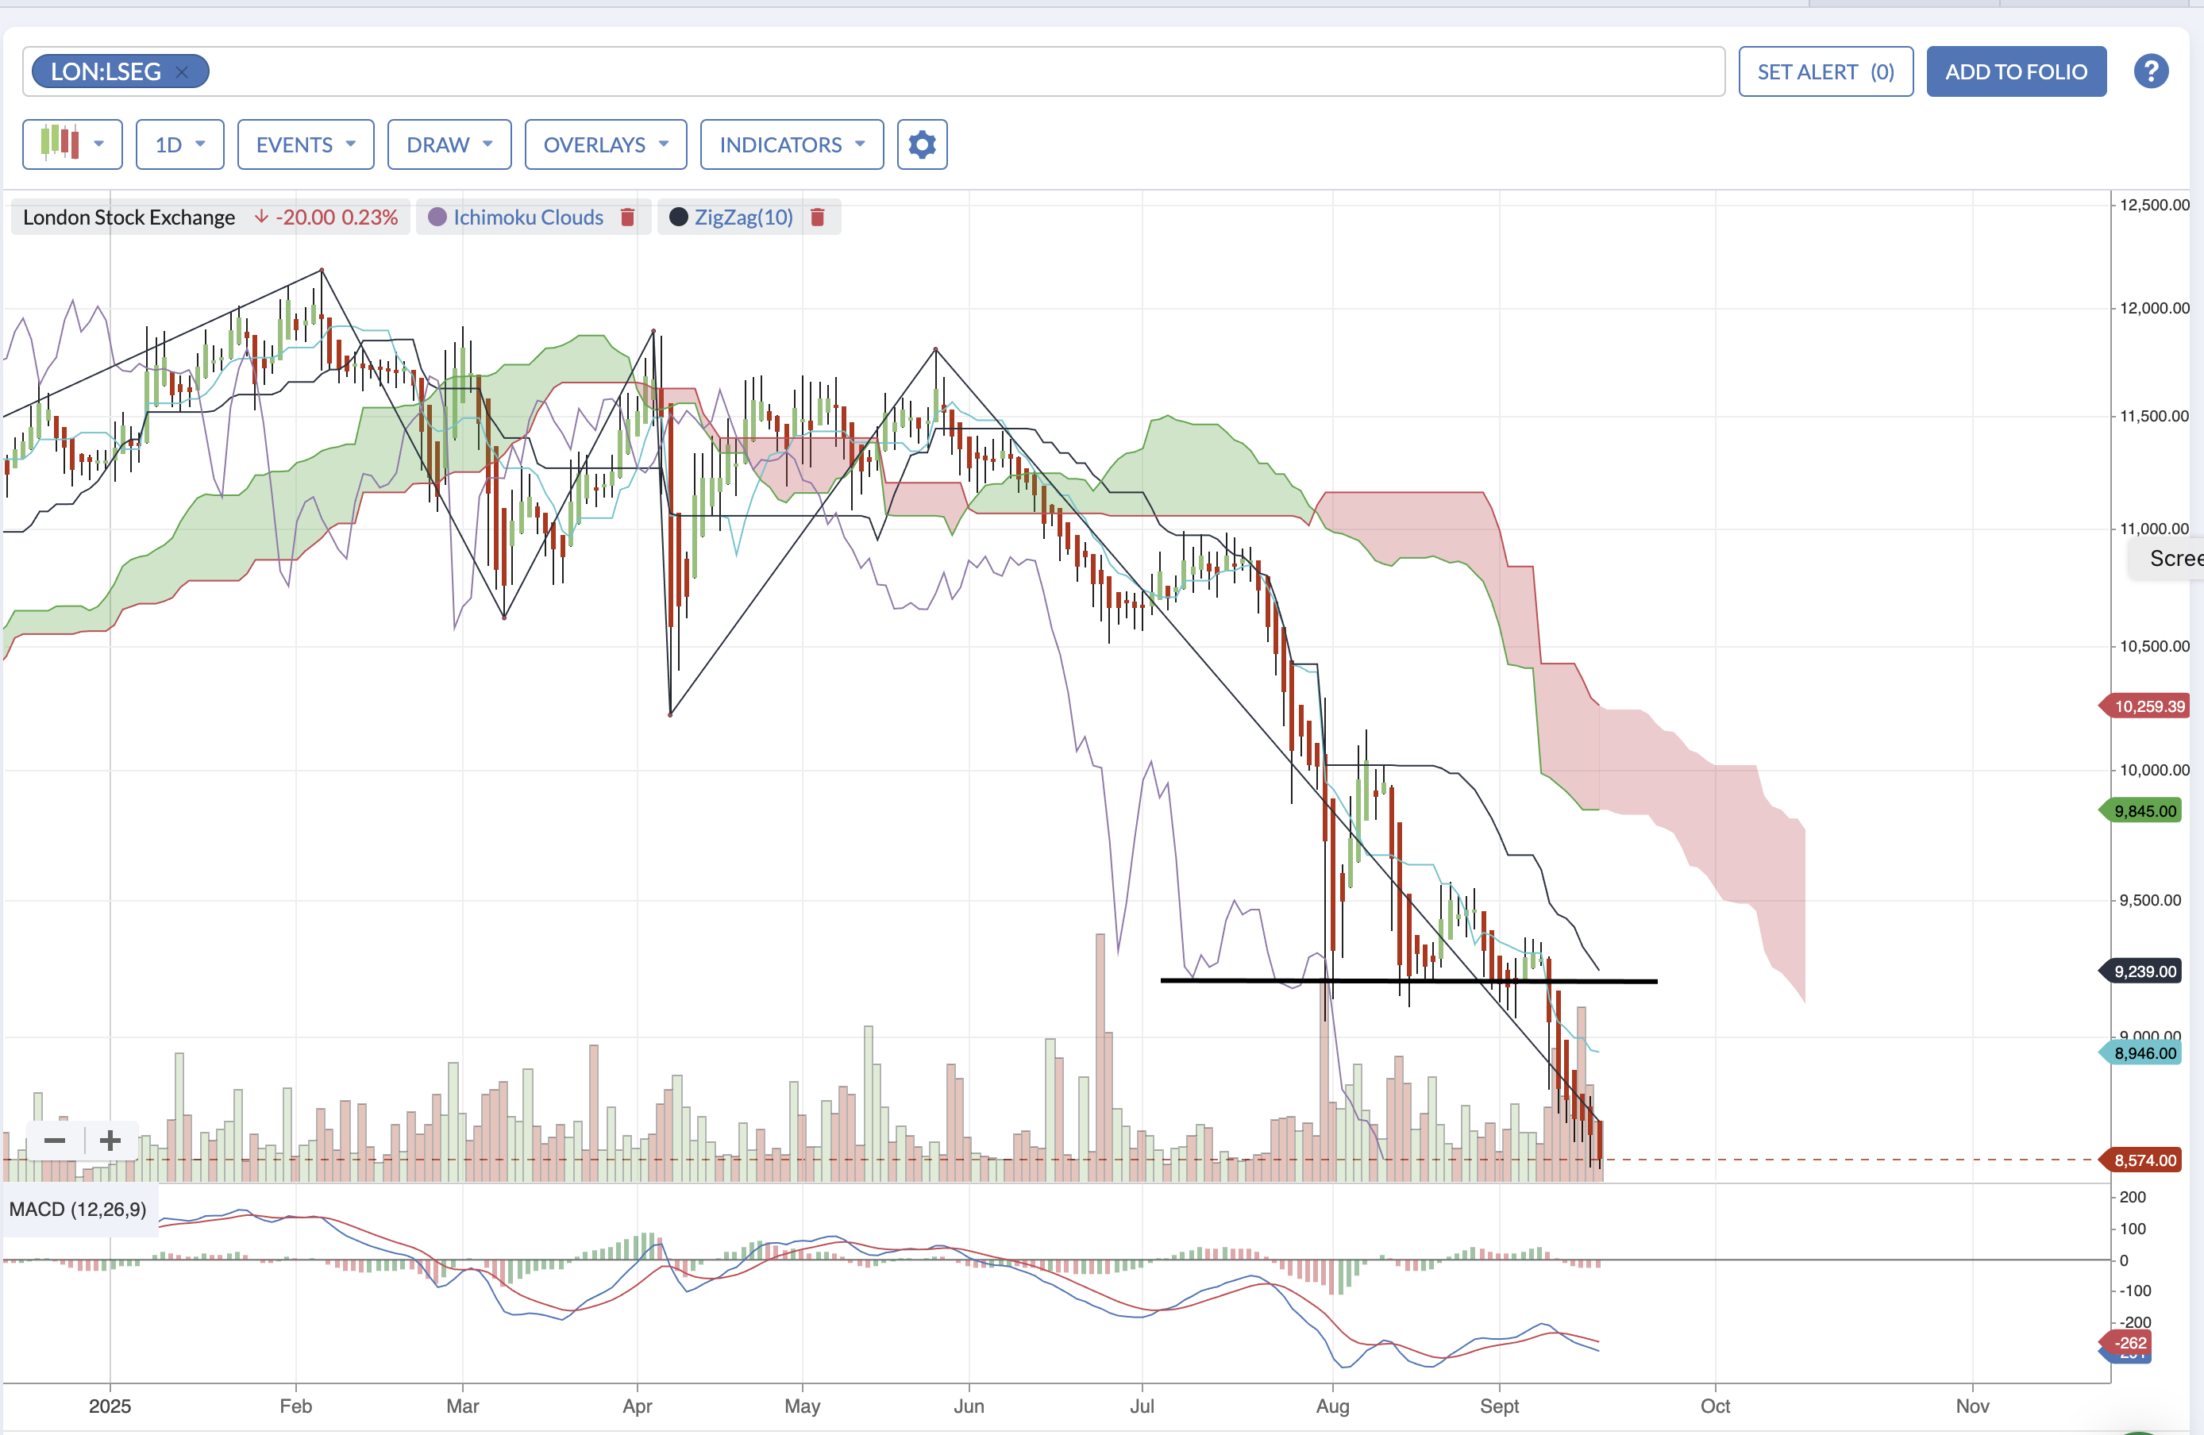Click the Ichimoku Clouds label
The image size is (2204, 1435).
click(x=528, y=217)
